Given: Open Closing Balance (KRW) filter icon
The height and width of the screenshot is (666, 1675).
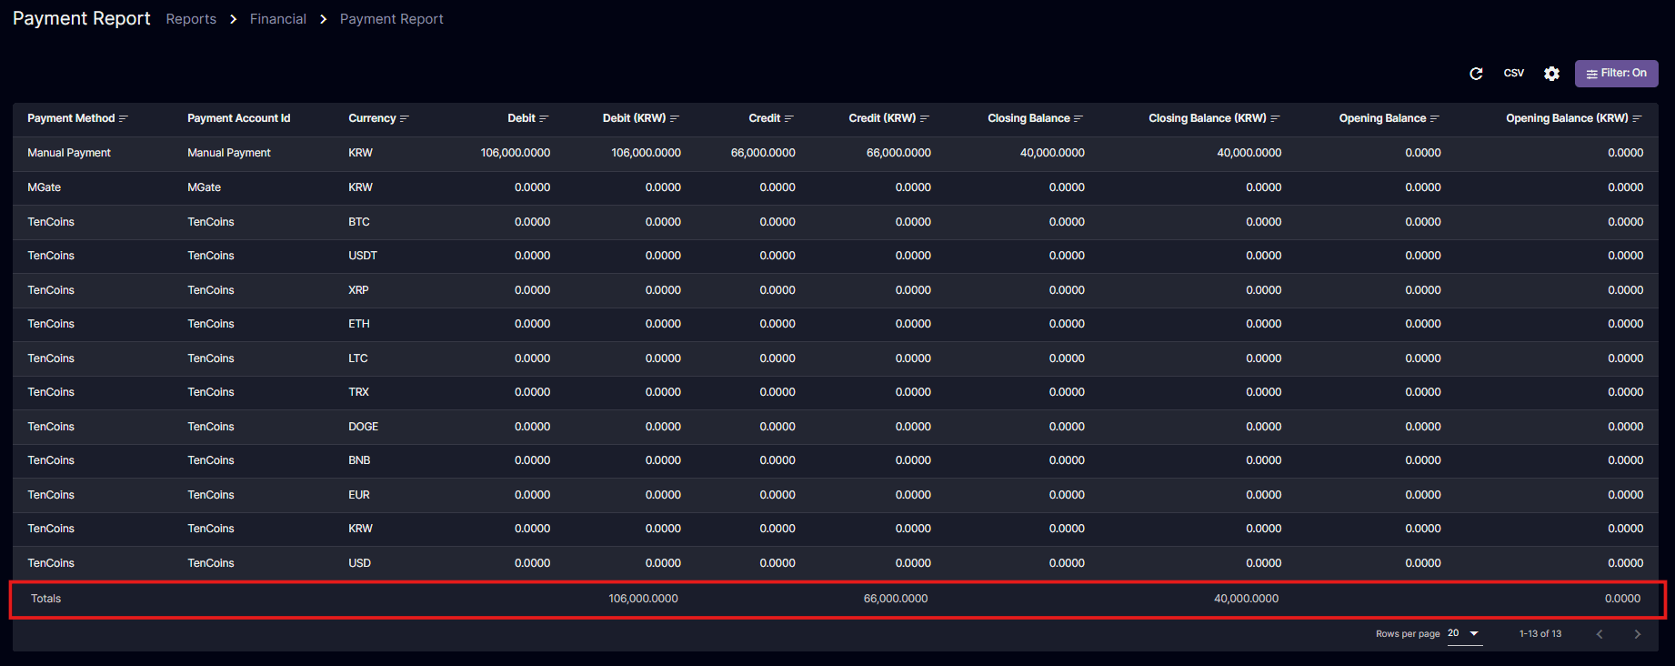Looking at the screenshot, I should (x=1275, y=118).
